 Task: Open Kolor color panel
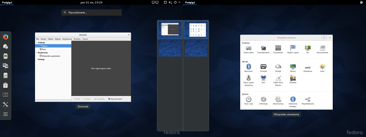[322, 68]
